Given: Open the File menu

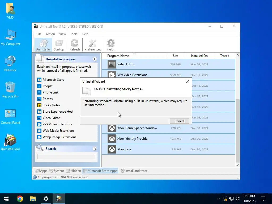Looking at the screenshot, I should point(39,34).
